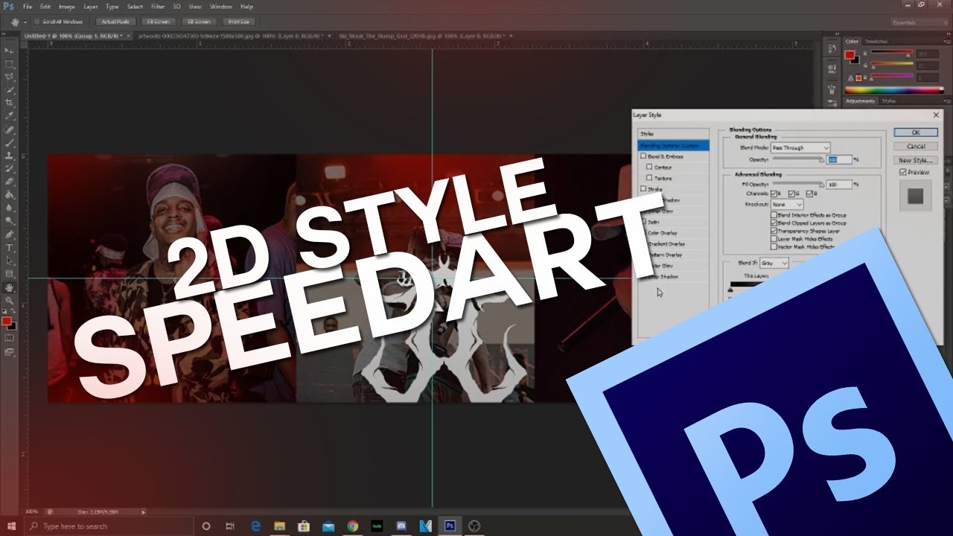This screenshot has height=536, width=953.
Task: Select the Eyedropper tool
Action: click(9, 116)
